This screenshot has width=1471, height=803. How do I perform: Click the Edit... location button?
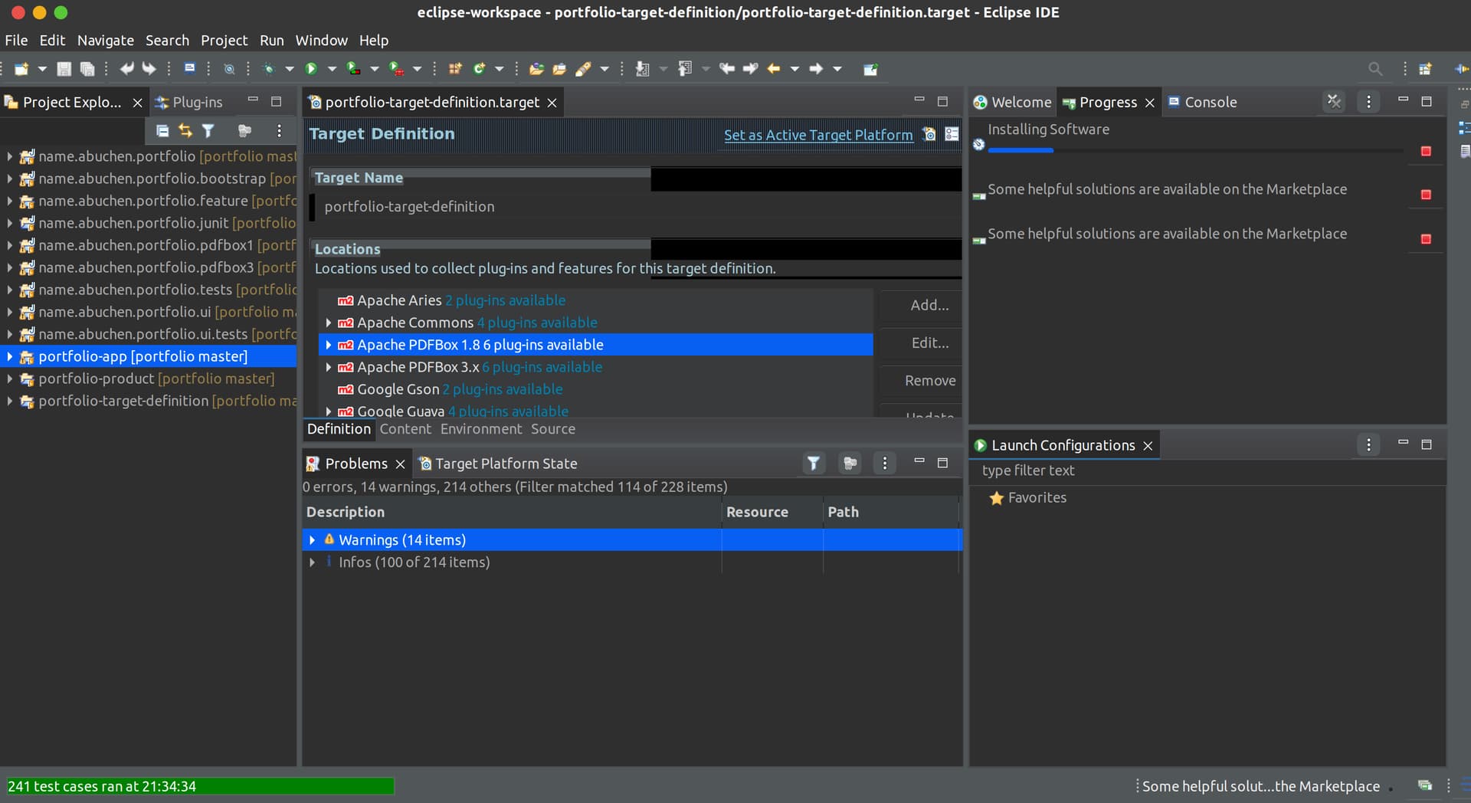pyautogui.click(x=921, y=343)
